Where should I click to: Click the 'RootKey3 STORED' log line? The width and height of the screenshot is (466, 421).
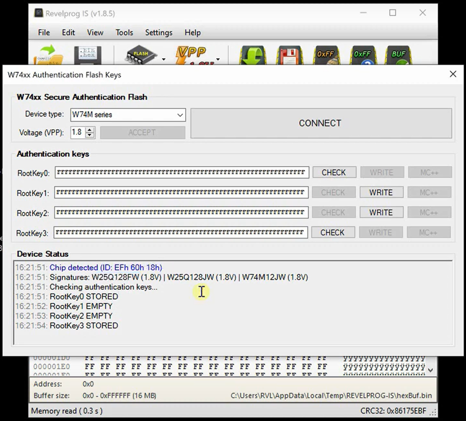pos(84,326)
